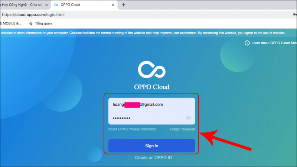Open About OPPO Privacy Statement link
Viewport: 297px width, 167px height.
coord(132,129)
